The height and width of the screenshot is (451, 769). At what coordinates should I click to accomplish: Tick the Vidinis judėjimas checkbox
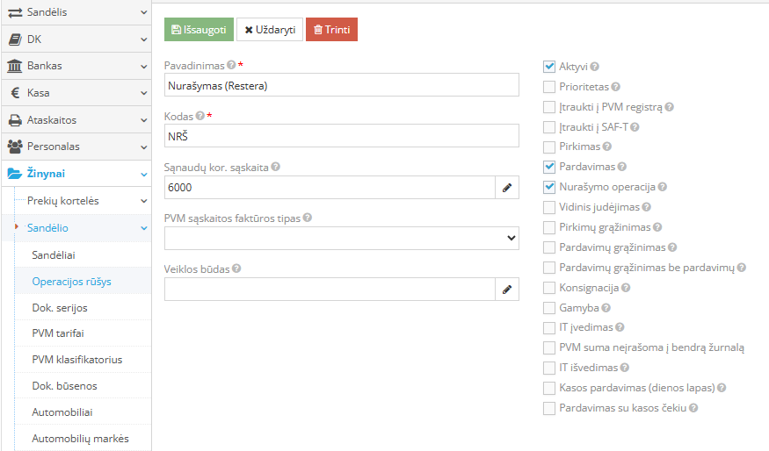click(549, 207)
